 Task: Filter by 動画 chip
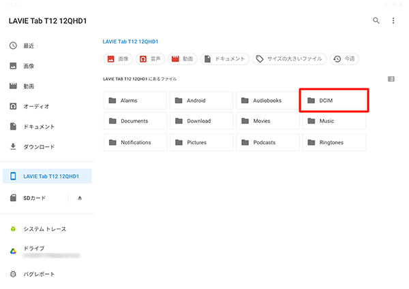point(182,58)
